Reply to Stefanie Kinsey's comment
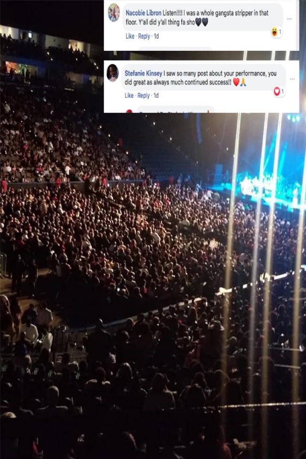The height and width of the screenshot is (459, 306). pos(143,96)
